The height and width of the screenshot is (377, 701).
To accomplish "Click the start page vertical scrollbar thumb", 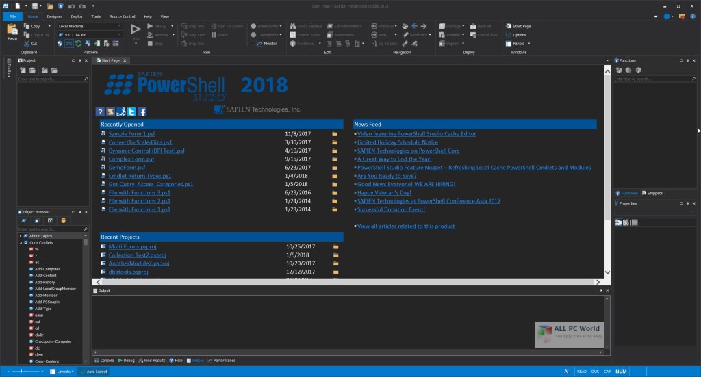I will click(x=607, y=147).
